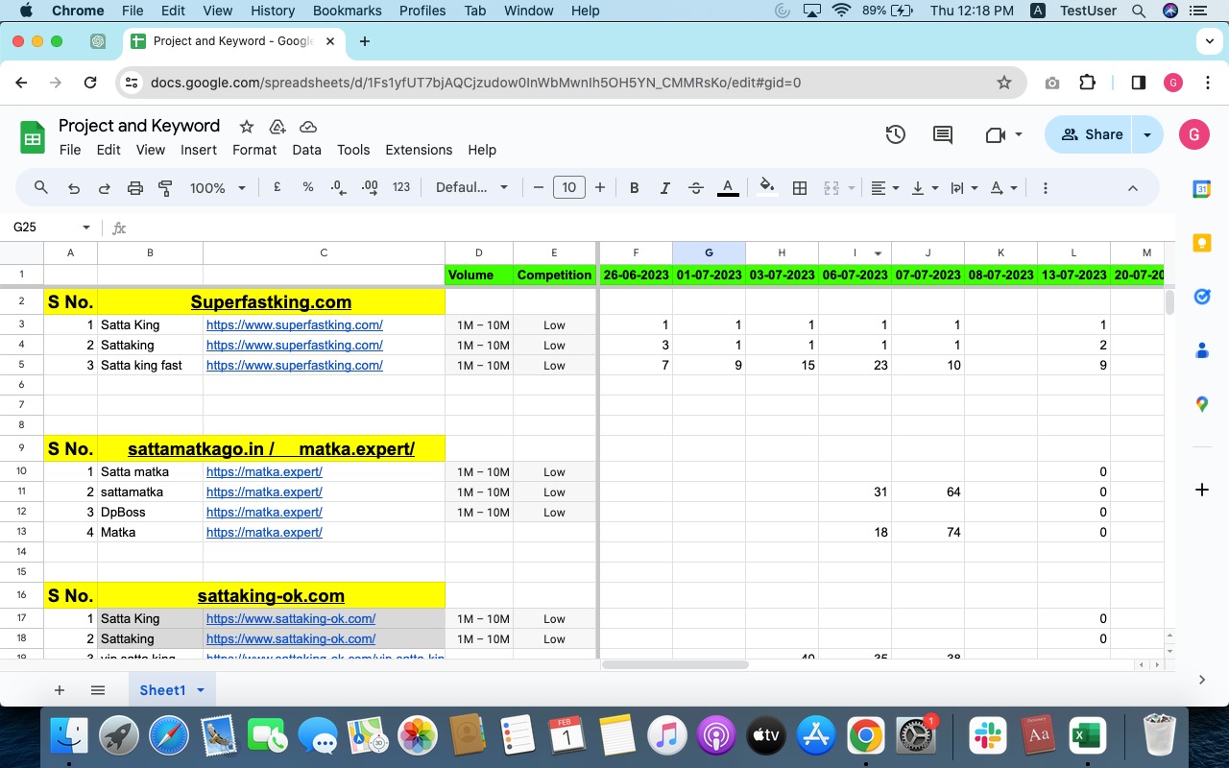The height and width of the screenshot is (768, 1229).
Task: Open the fill colour paint bucket
Action: pos(766,187)
